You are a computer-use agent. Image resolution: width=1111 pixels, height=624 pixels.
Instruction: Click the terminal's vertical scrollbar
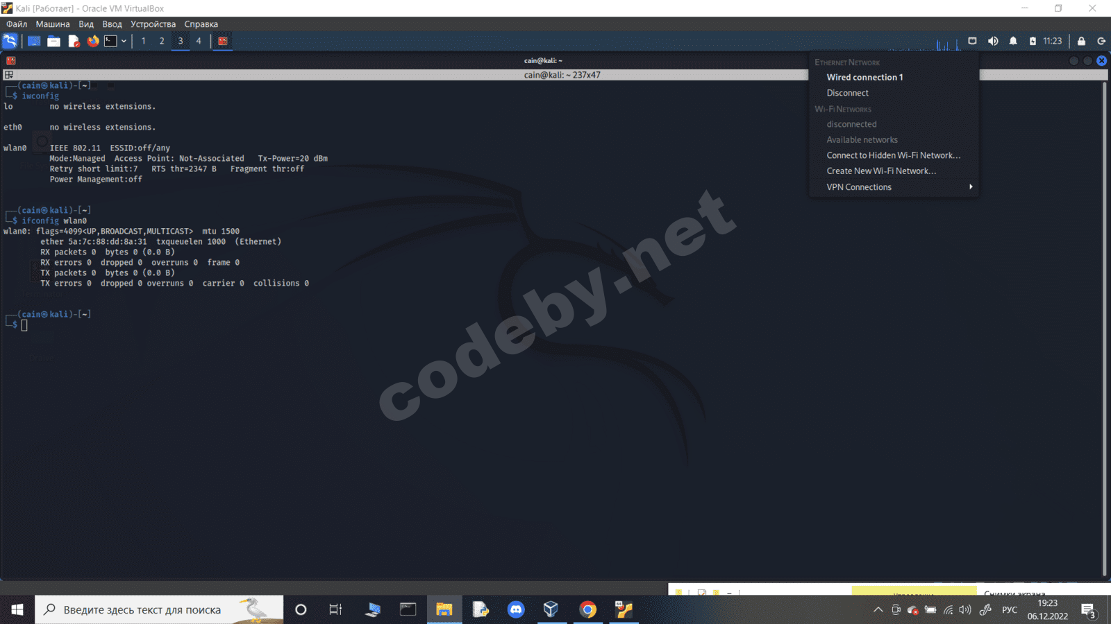tap(1104, 329)
